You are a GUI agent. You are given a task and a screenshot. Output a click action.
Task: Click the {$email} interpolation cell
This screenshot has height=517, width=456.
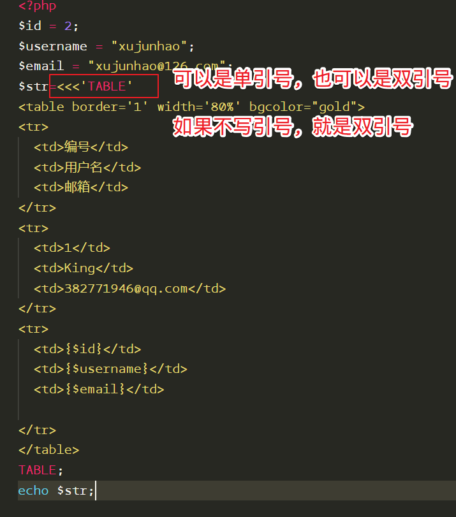(x=99, y=389)
